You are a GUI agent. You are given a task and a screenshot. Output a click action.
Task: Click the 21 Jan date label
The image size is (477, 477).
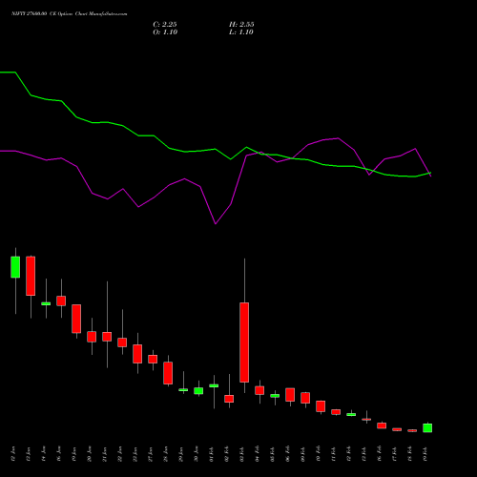[105, 454]
